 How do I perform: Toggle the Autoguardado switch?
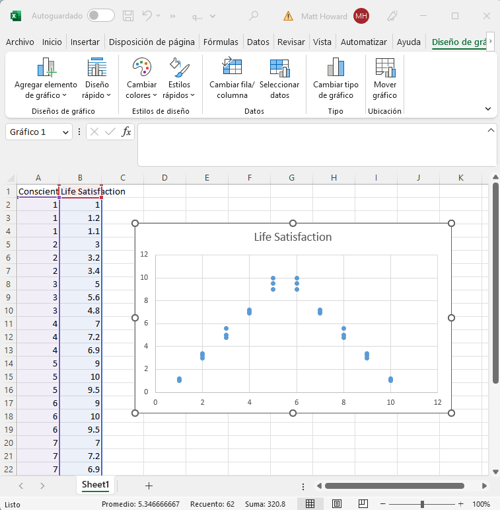(100, 16)
